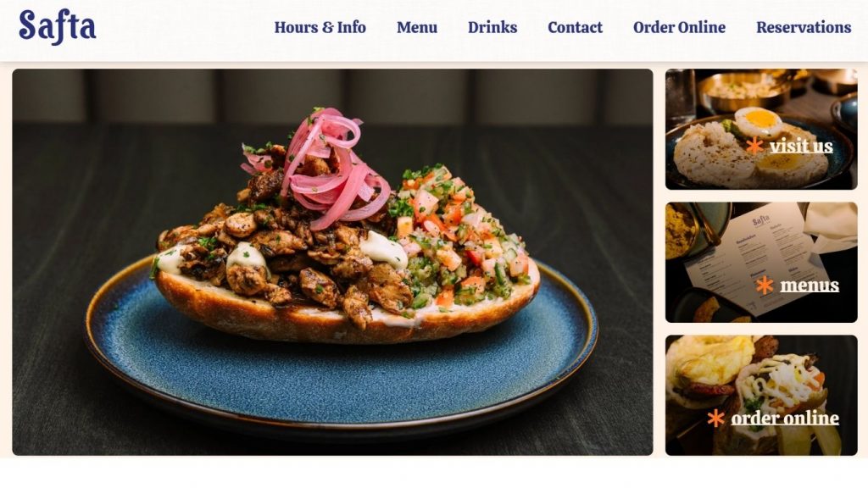Click the Safta logo
The width and height of the screenshot is (868, 488).
[57, 26]
